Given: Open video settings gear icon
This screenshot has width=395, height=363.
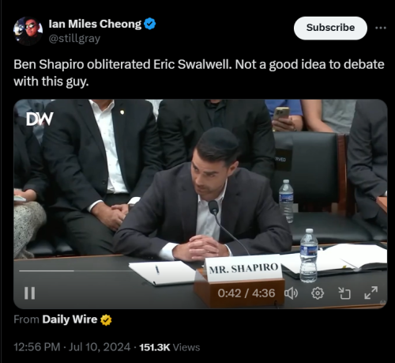Looking at the screenshot, I should (x=318, y=293).
